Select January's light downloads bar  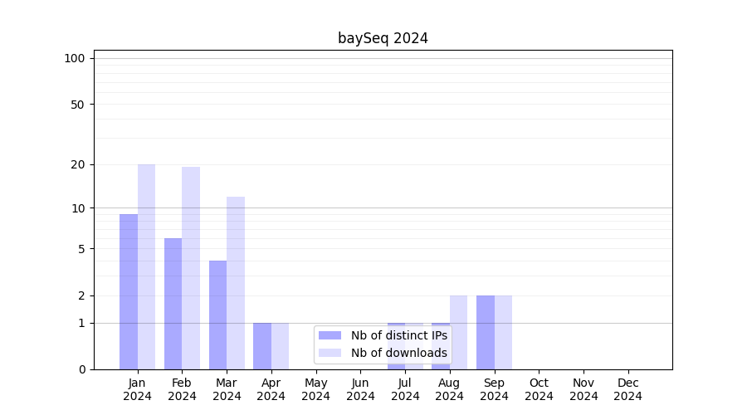(146, 266)
